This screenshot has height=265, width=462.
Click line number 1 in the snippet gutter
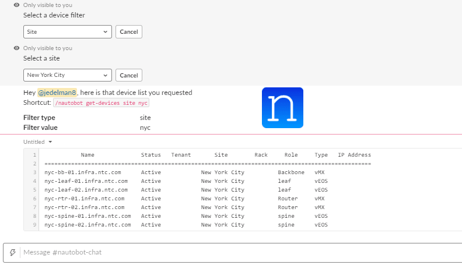click(34, 155)
